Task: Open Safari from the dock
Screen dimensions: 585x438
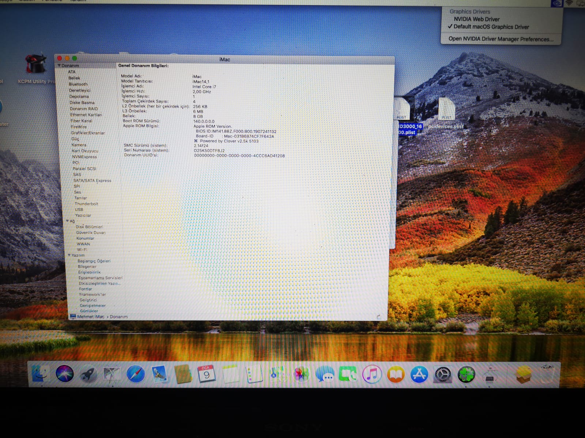Action: pos(136,375)
